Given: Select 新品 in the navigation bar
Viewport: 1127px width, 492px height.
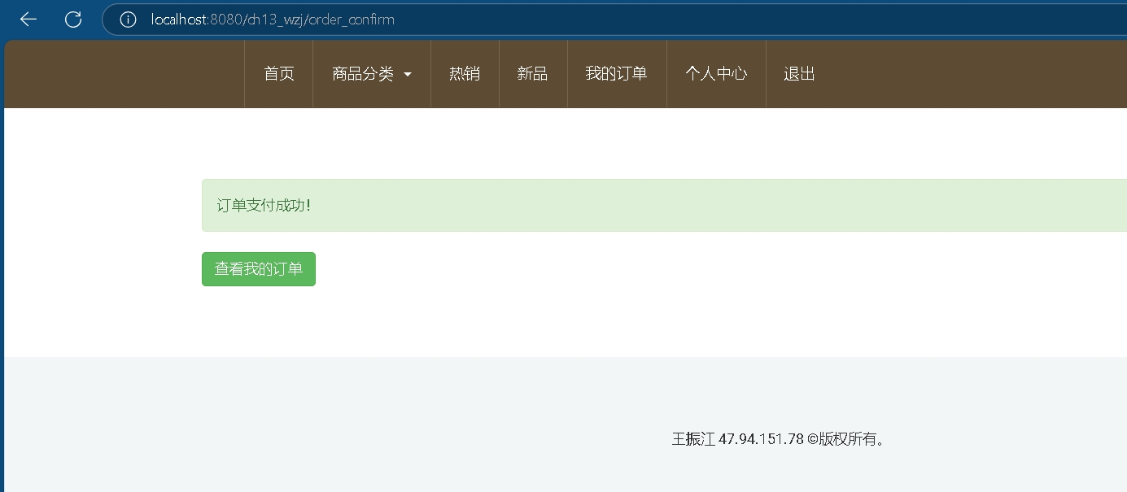Looking at the screenshot, I should (532, 74).
